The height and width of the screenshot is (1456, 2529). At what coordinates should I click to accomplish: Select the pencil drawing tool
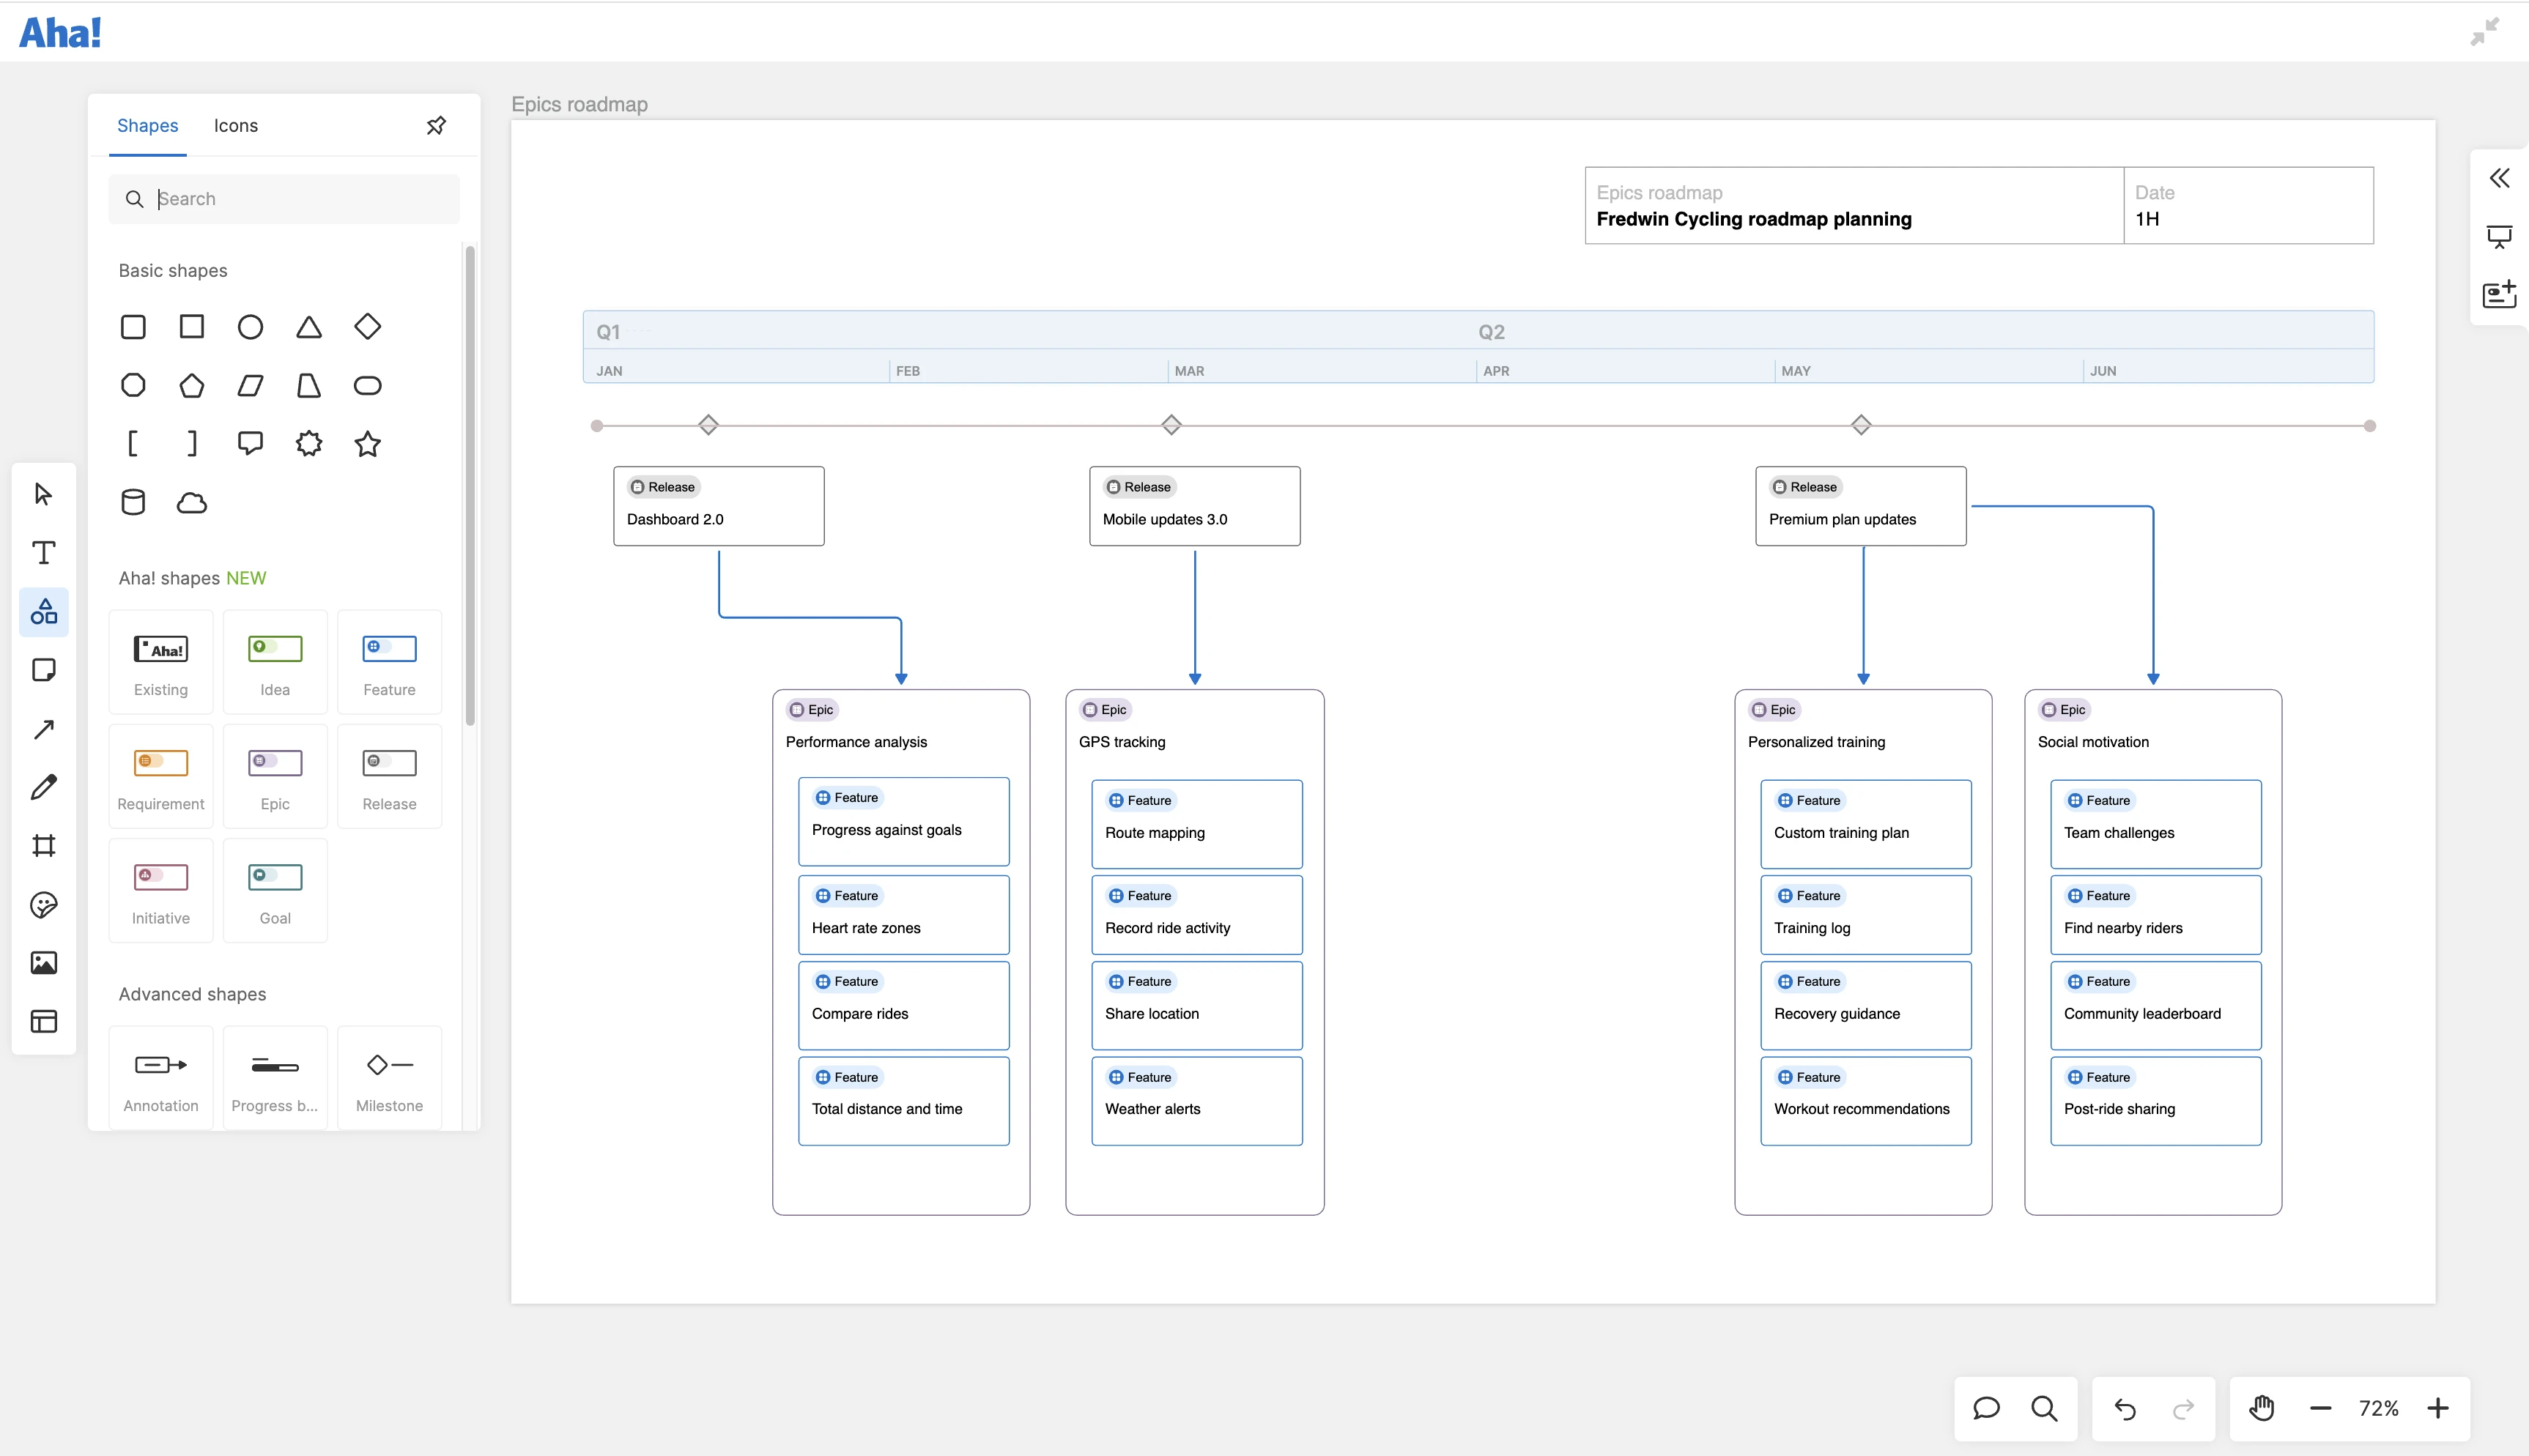pyautogui.click(x=44, y=787)
